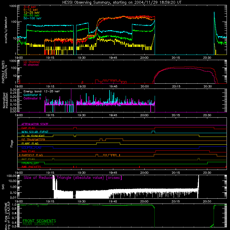Click the 'A4Z FLAG' label

point(28,159)
